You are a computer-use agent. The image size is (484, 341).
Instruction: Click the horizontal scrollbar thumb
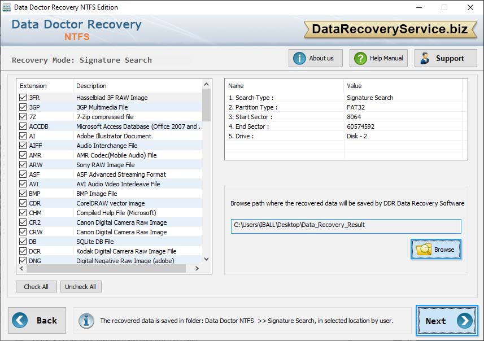click(x=106, y=269)
